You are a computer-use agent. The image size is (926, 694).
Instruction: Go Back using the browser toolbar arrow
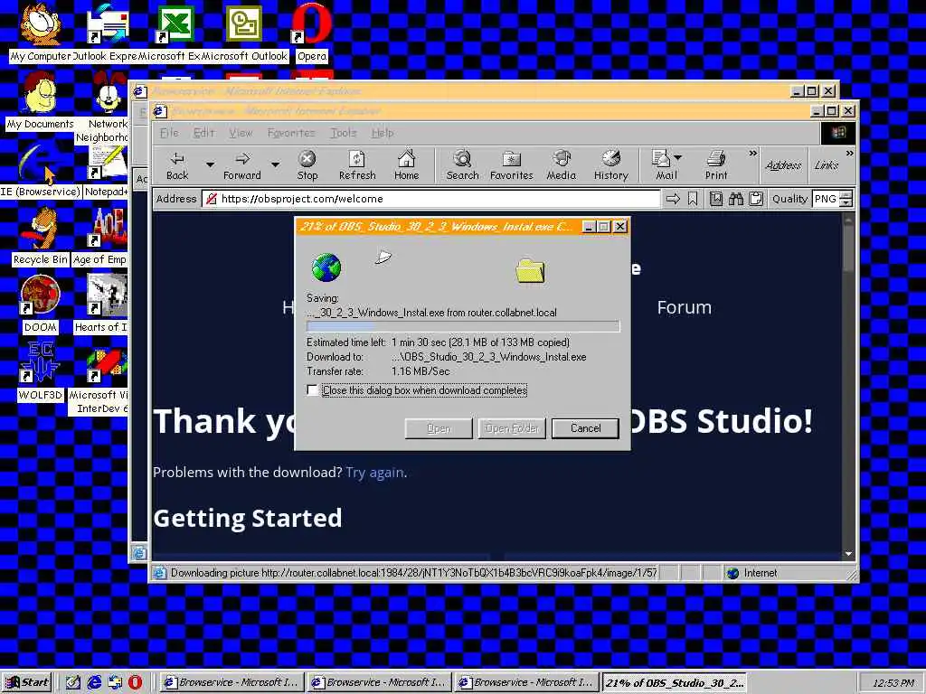(177, 165)
